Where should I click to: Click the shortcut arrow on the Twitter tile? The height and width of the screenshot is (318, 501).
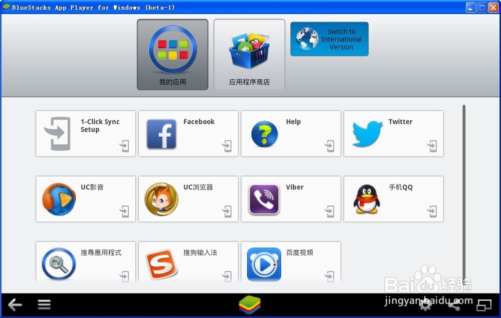(x=432, y=146)
